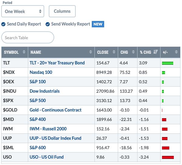Click percent change value 3.09
This screenshot has width=182, height=165.
point(143,63)
